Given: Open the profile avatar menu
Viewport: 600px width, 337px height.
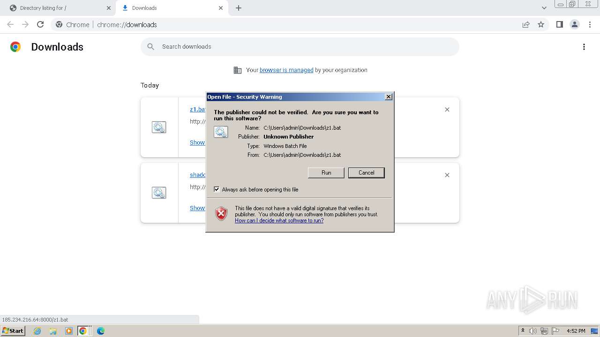Looking at the screenshot, I should tap(575, 24).
